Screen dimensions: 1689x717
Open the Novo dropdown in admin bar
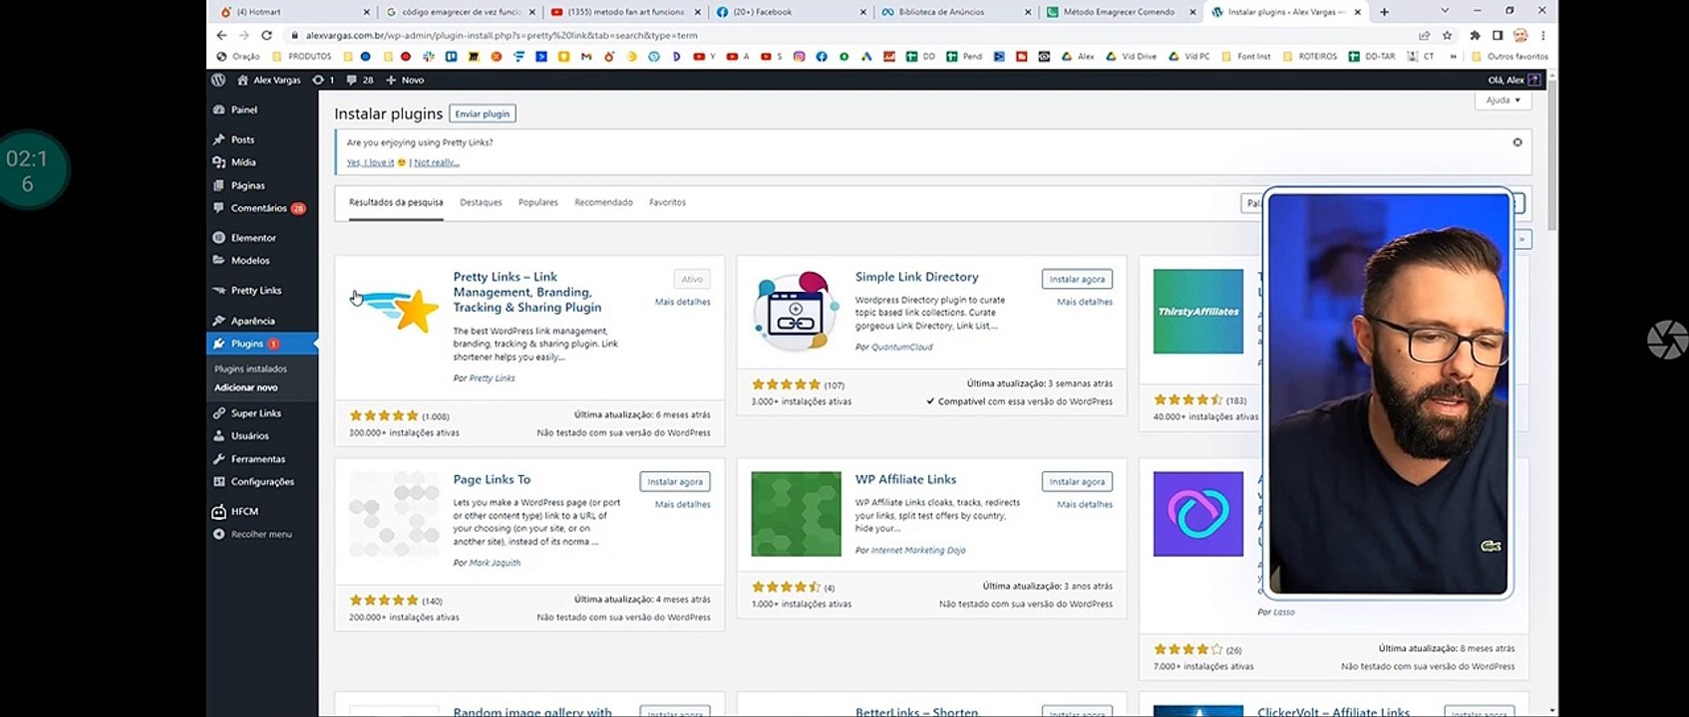(x=405, y=80)
